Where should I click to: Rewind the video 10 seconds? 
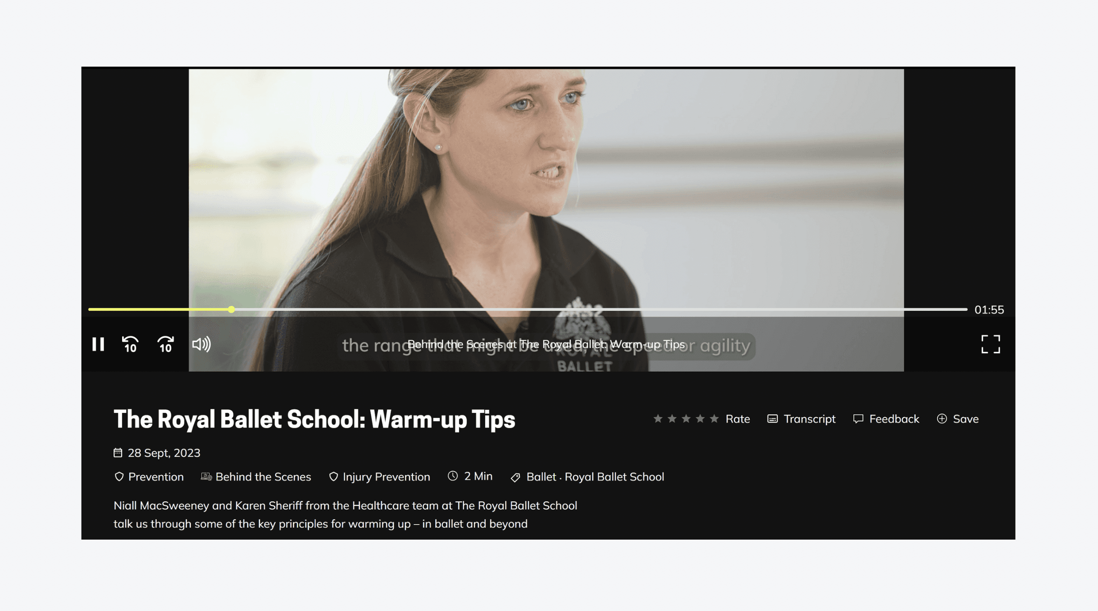coord(130,344)
